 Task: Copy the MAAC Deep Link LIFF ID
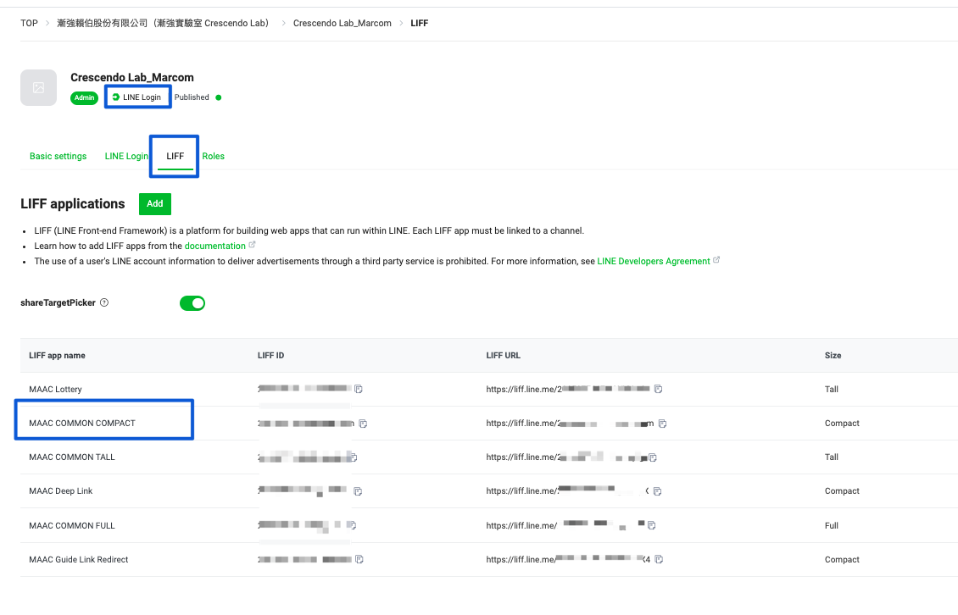[x=358, y=491]
